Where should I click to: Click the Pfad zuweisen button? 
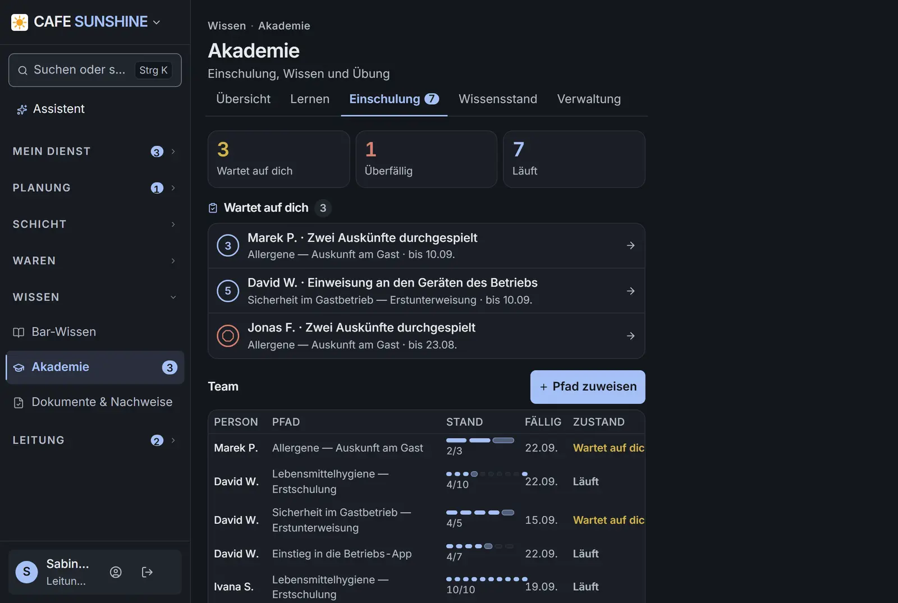(588, 387)
